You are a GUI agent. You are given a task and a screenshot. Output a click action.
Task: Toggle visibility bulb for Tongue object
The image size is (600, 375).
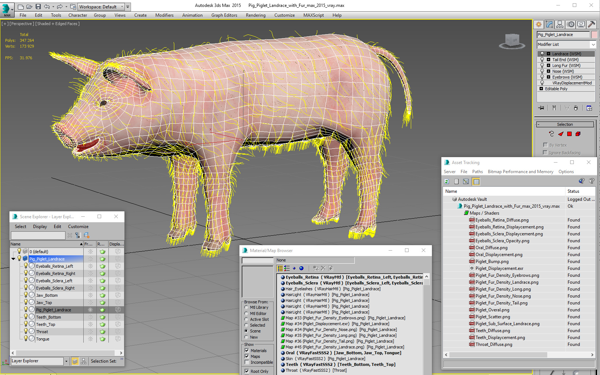[26, 338]
